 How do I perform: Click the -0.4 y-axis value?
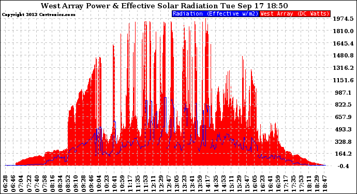pos(343,166)
